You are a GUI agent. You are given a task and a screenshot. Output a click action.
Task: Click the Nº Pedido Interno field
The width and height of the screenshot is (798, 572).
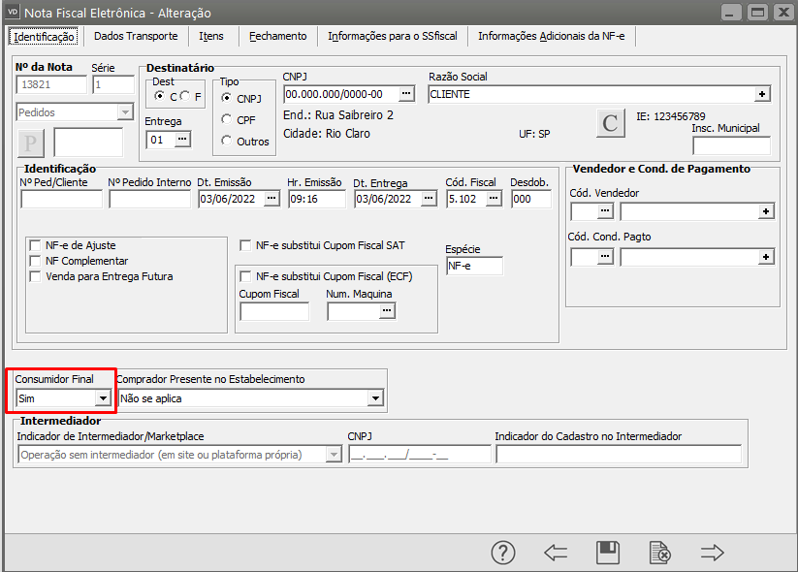pyautogui.click(x=149, y=199)
